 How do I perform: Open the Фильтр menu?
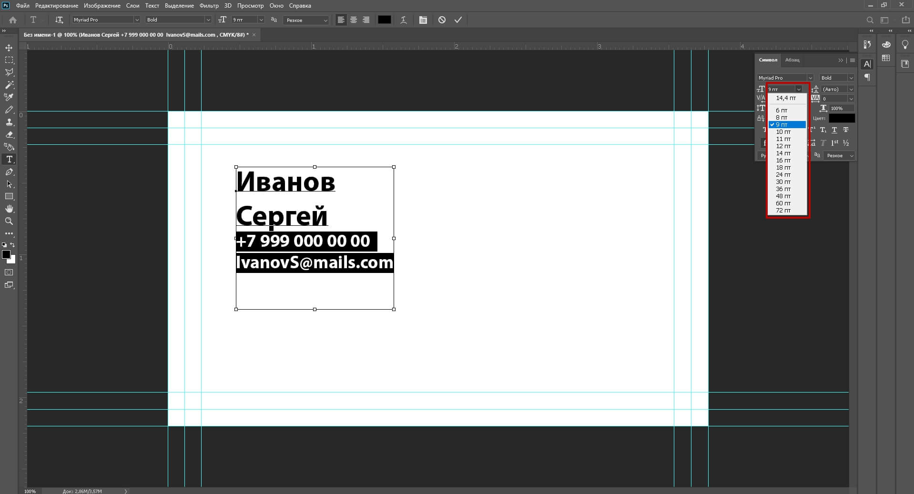209,6
